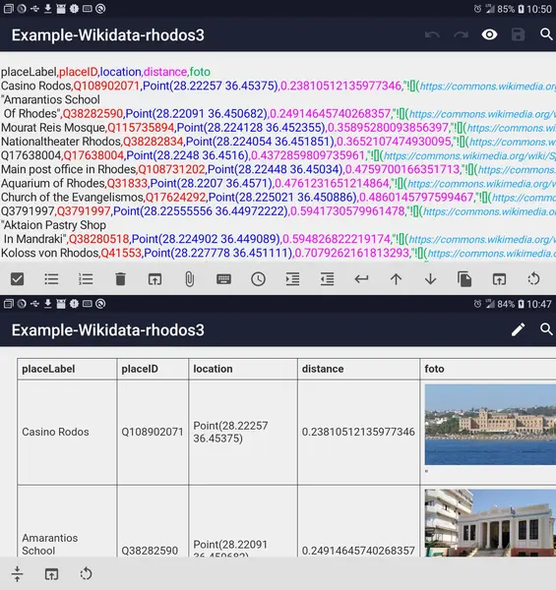Screen dimensions: 556x590
Task: Open the wikimedia link on Koloss von Rhodos line
Action: tap(492, 254)
